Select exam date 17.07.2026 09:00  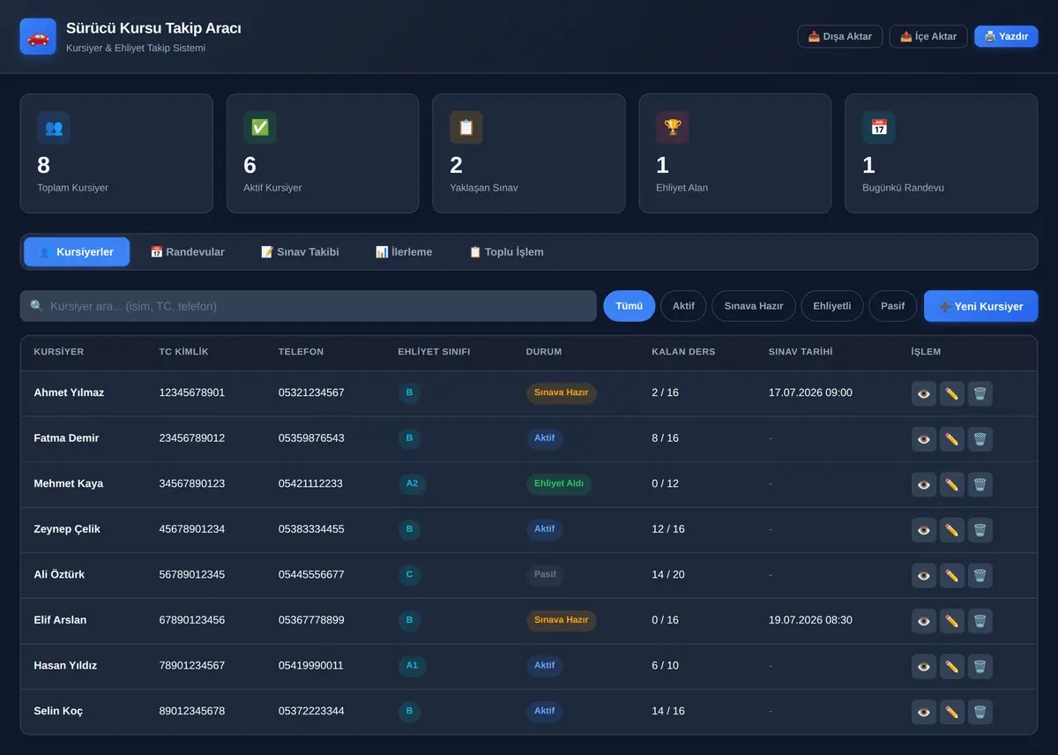pyautogui.click(x=810, y=392)
